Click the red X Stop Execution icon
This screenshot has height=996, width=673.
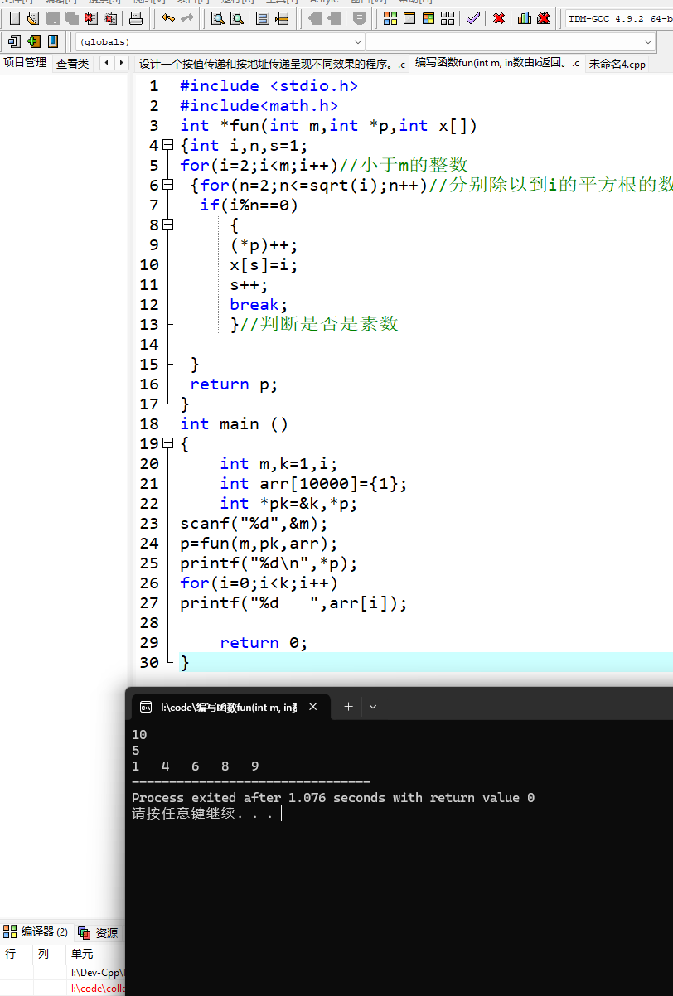click(499, 18)
